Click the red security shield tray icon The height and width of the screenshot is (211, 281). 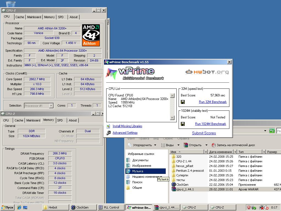[x=249, y=208]
